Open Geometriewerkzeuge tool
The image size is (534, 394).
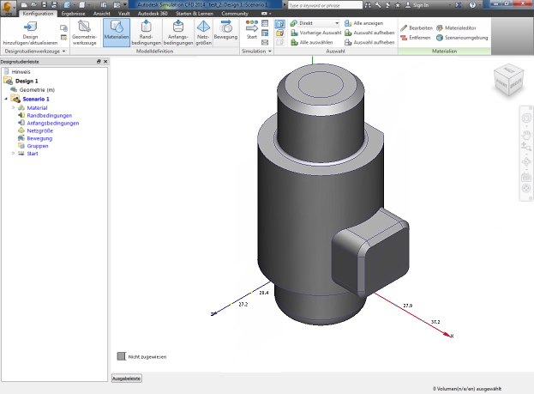click(x=85, y=33)
